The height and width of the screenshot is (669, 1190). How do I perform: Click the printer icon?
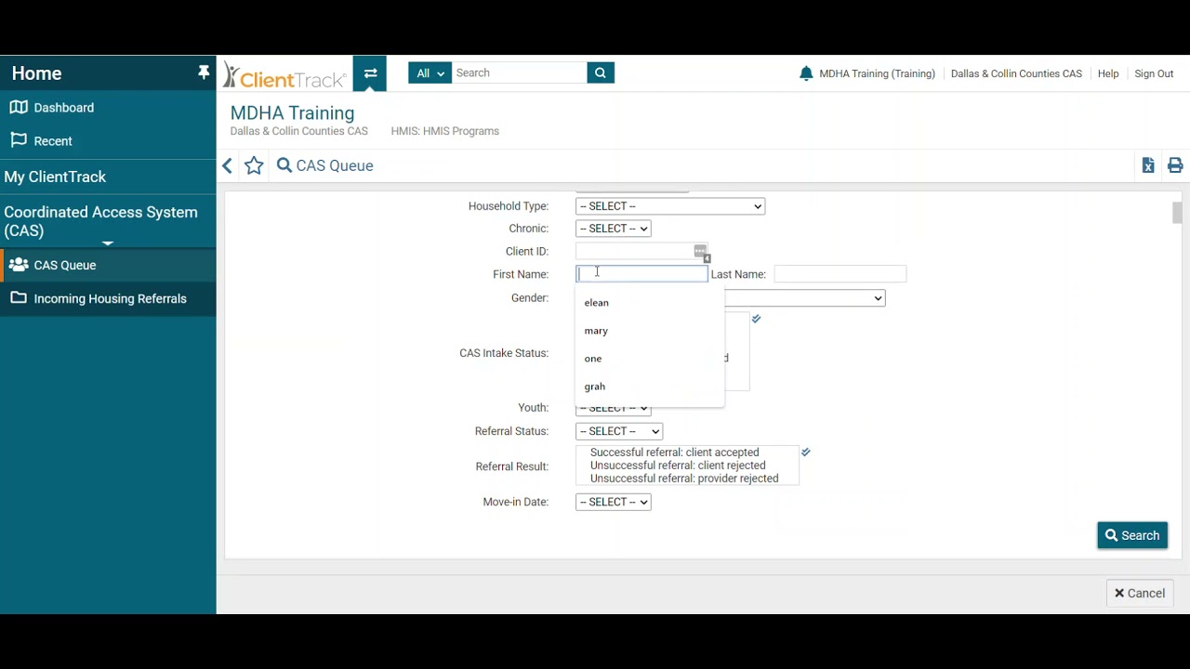1175,165
